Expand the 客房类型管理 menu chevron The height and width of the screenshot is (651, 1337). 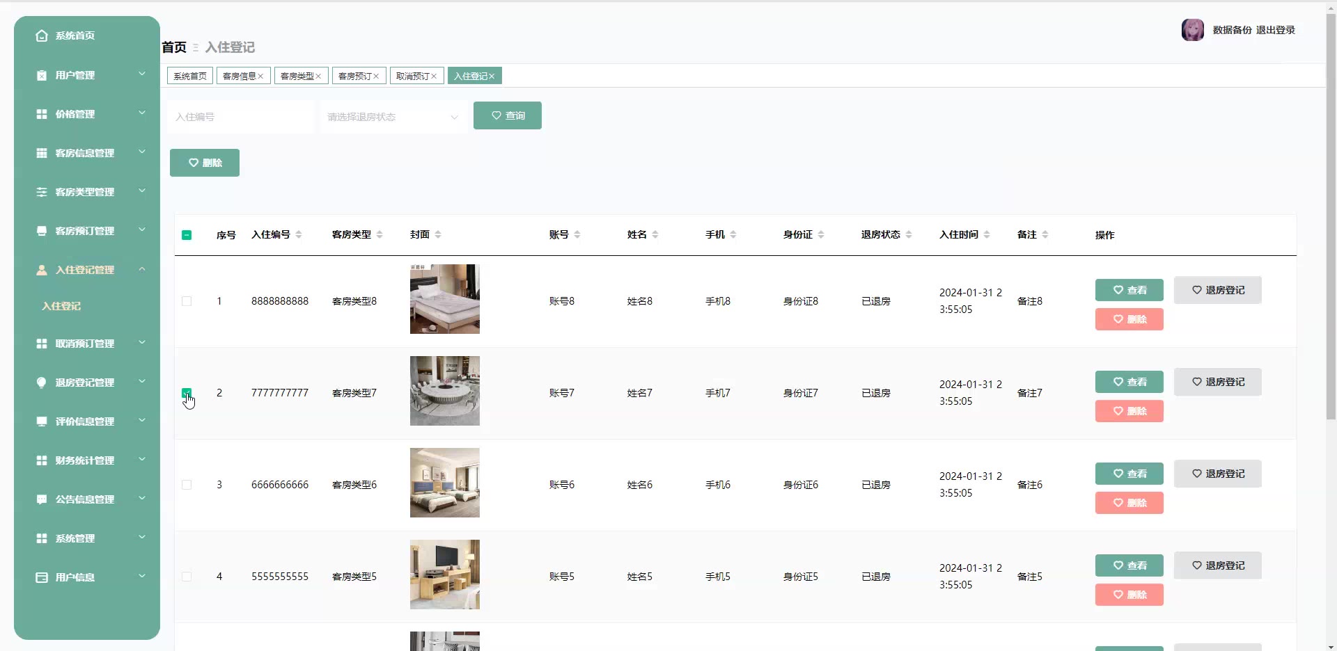tap(142, 191)
